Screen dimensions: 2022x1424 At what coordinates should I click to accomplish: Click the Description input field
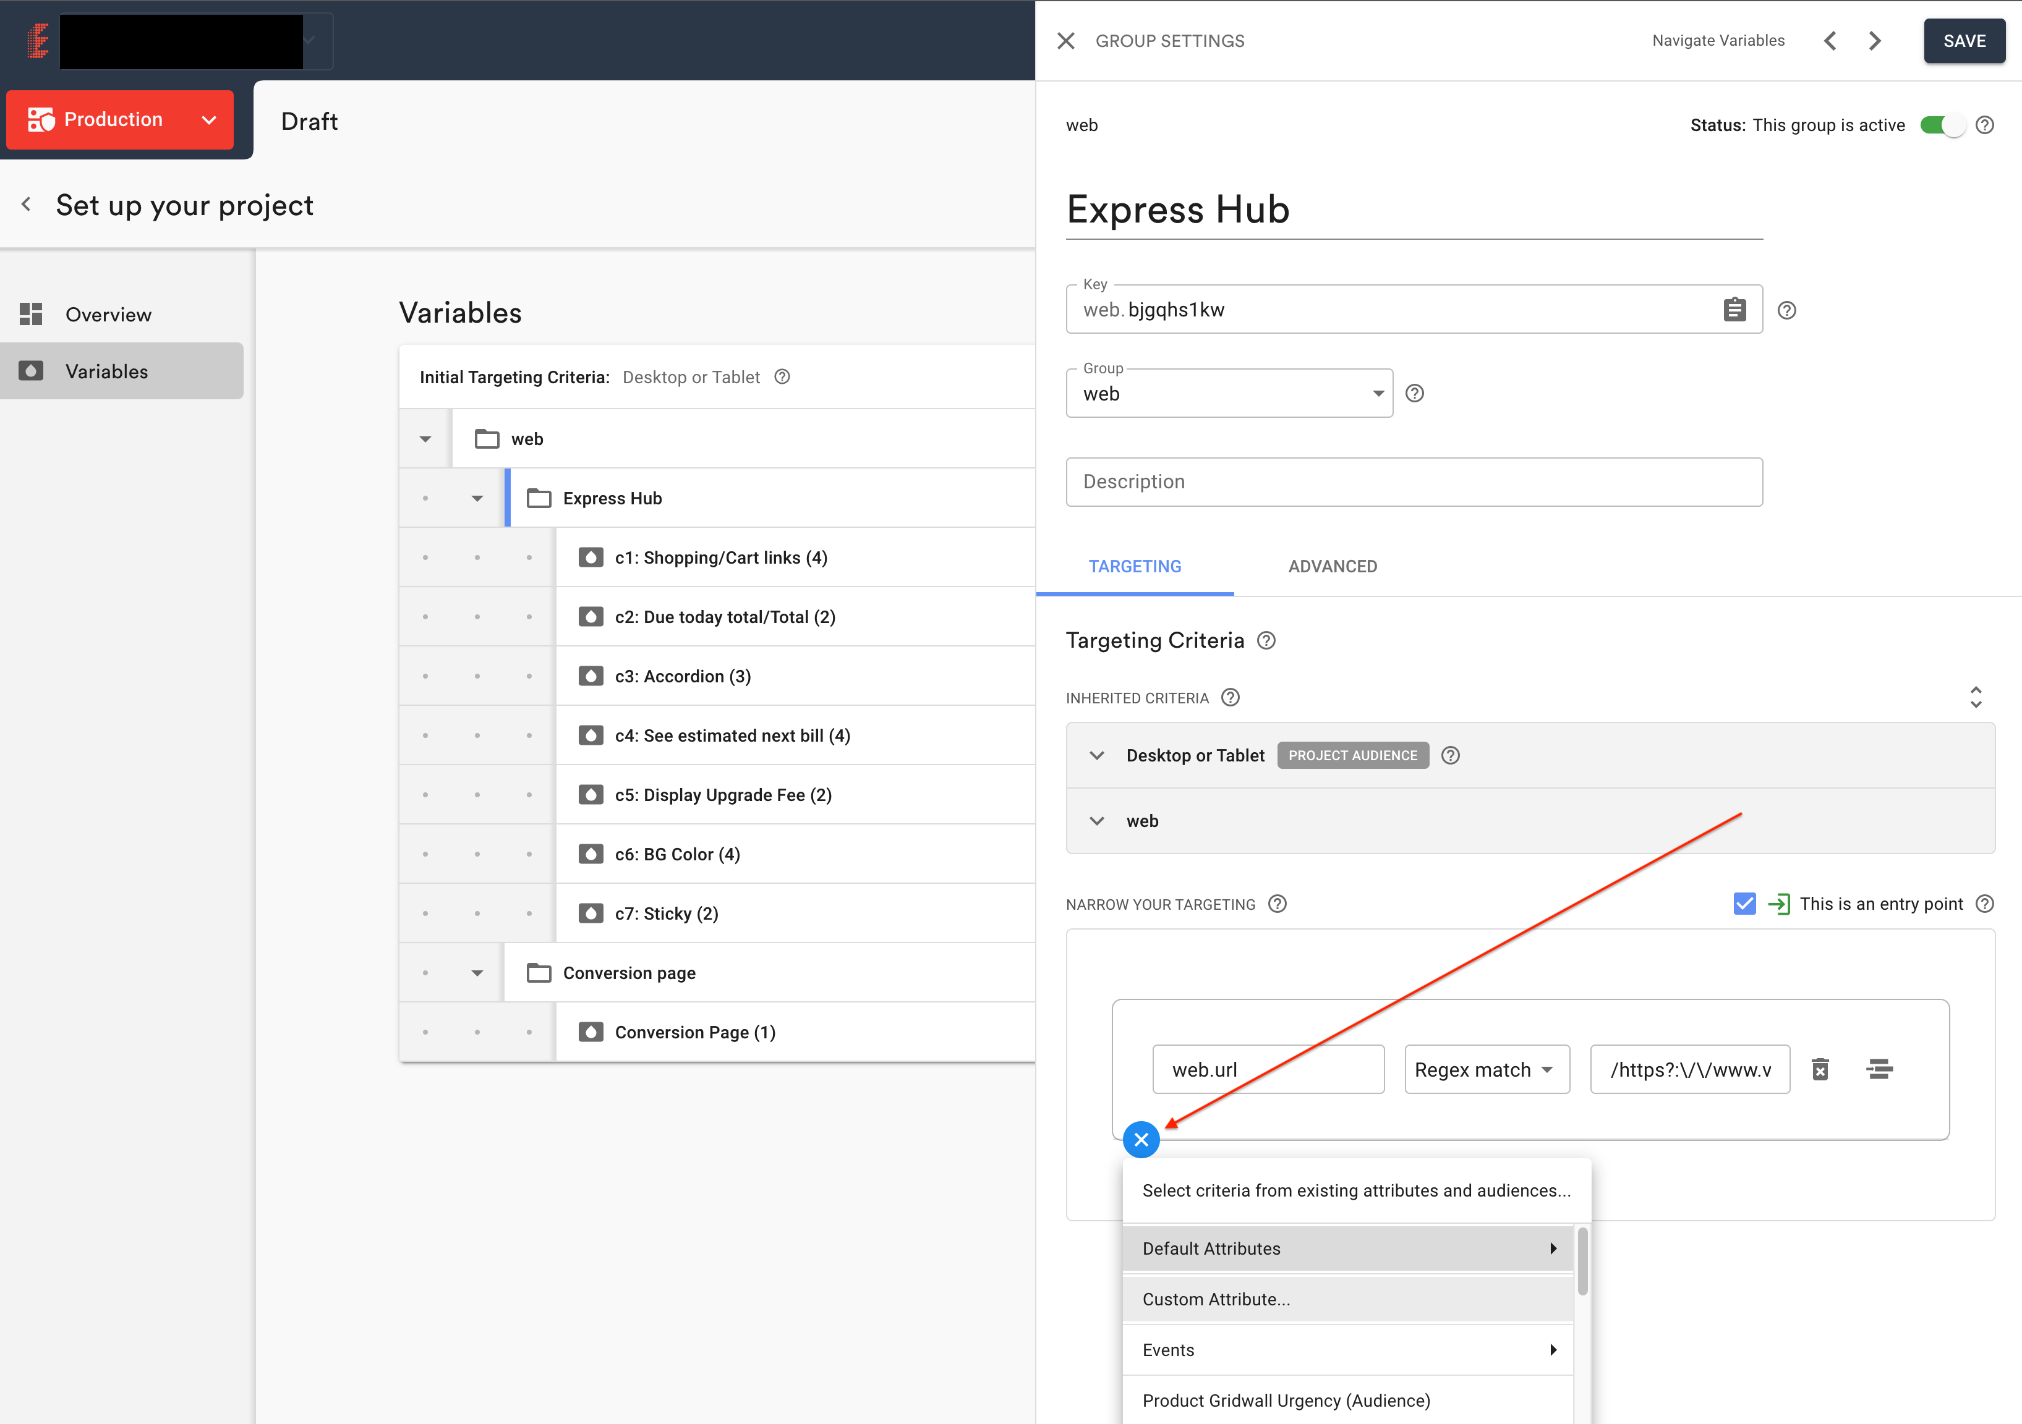pos(1414,481)
